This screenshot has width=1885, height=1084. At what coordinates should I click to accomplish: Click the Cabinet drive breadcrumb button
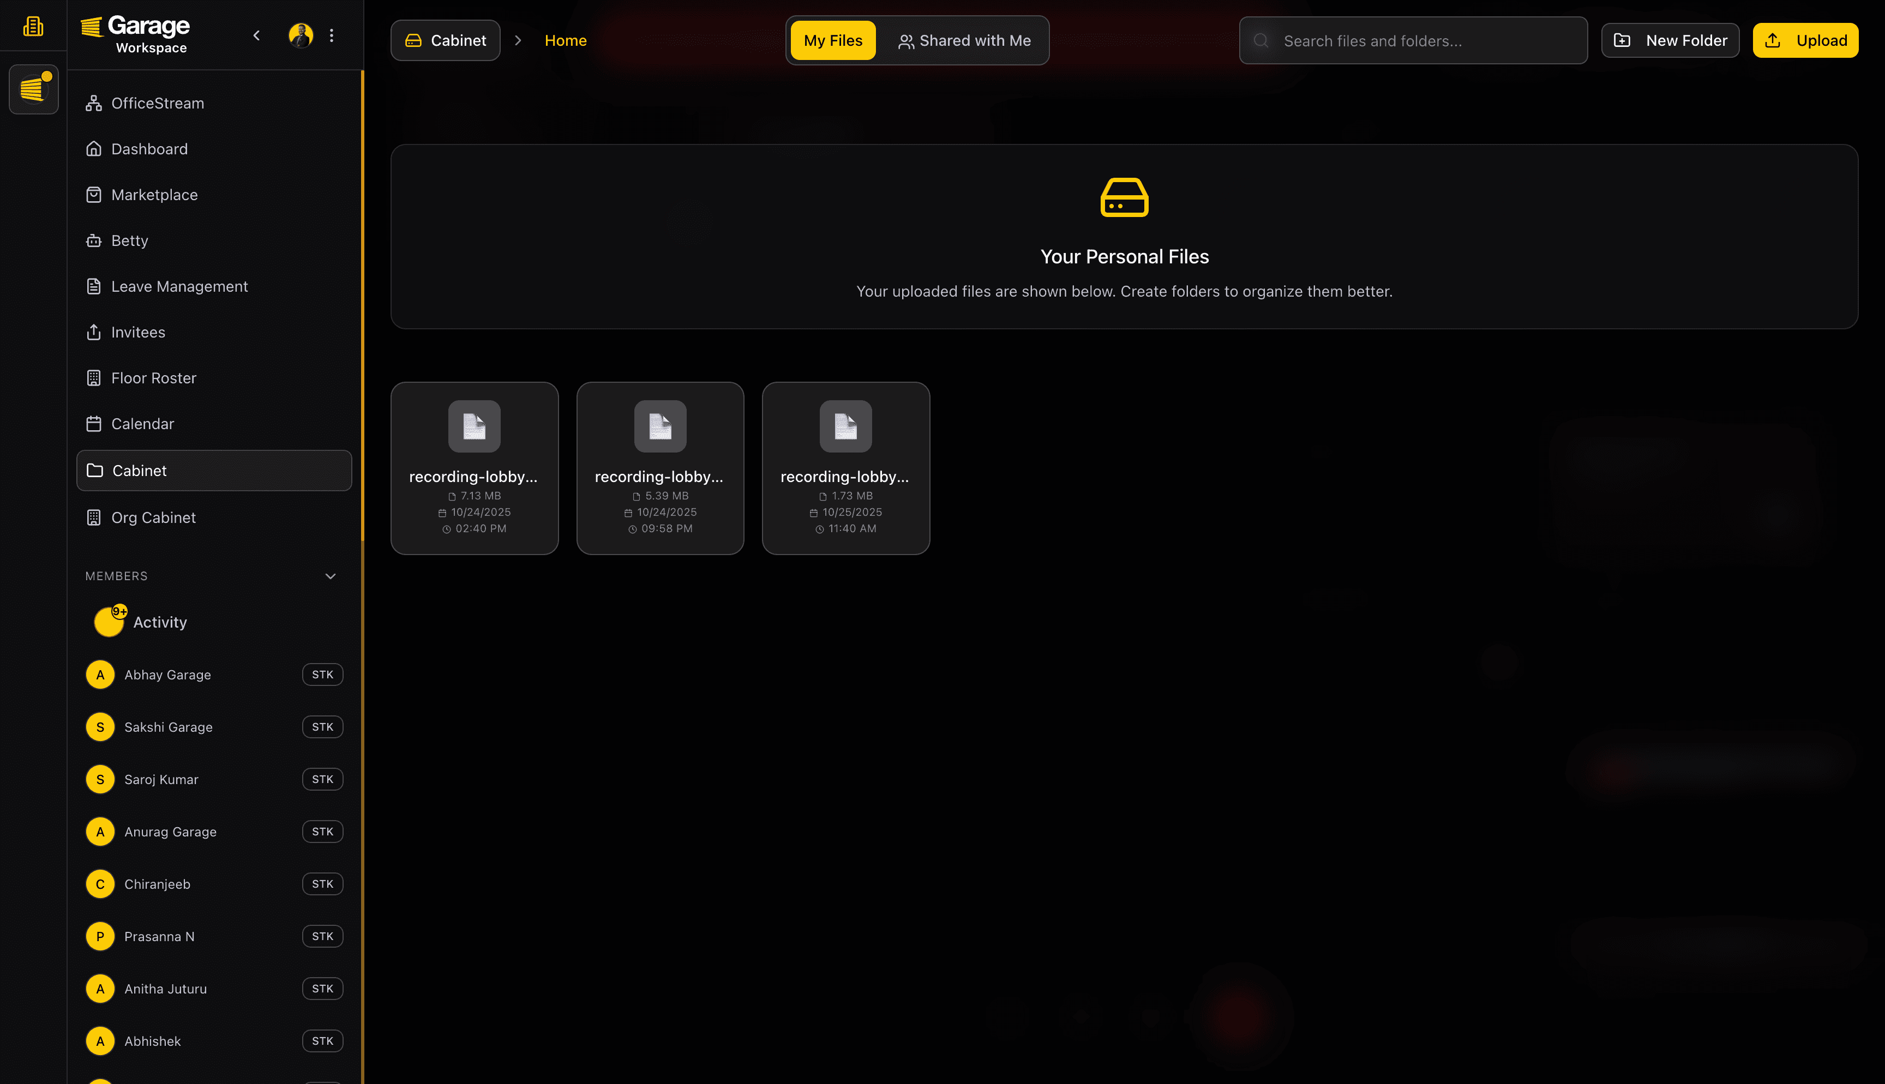[445, 40]
